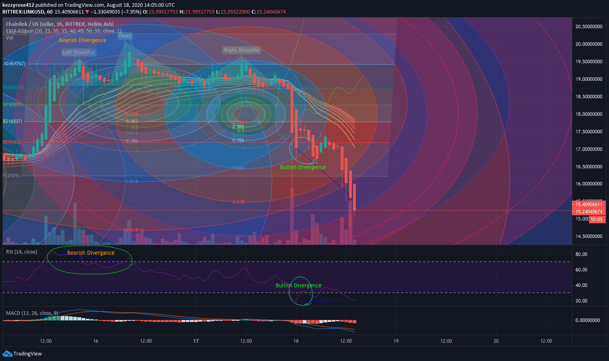Select the Bearish Divergance label in RSI pane
The width and height of the screenshot is (609, 361).
pyautogui.click(x=91, y=253)
